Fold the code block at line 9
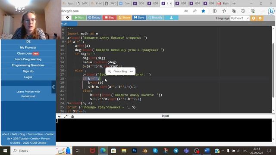Screen dimensions: 276x155 (65, 42)
